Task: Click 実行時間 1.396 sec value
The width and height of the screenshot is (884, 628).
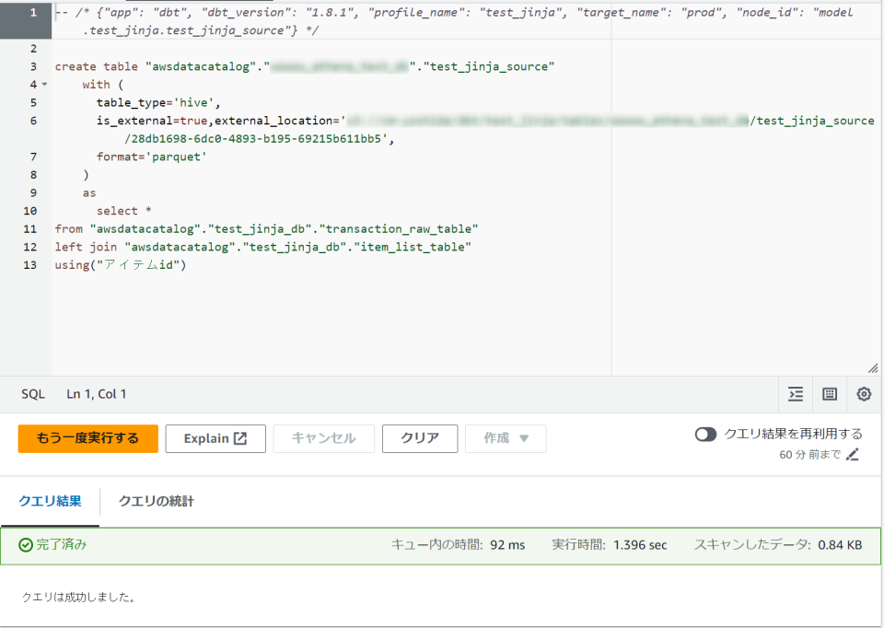Action: (640, 545)
